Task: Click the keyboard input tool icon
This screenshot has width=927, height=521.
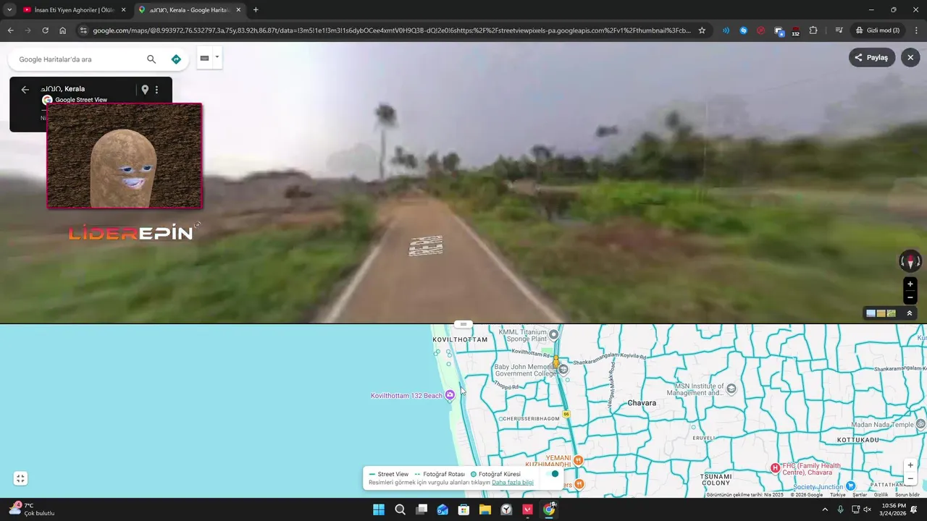Action: pos(204,58)
